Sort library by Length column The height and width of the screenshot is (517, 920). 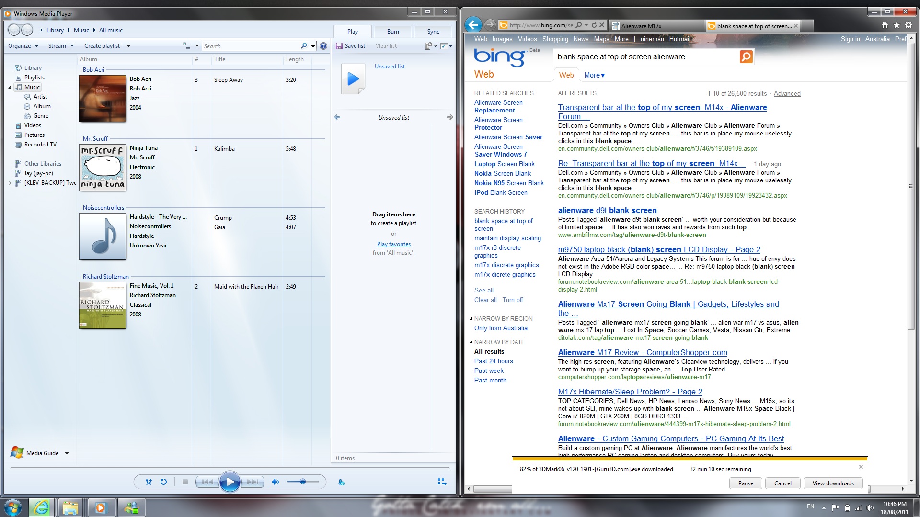[295, 59]
